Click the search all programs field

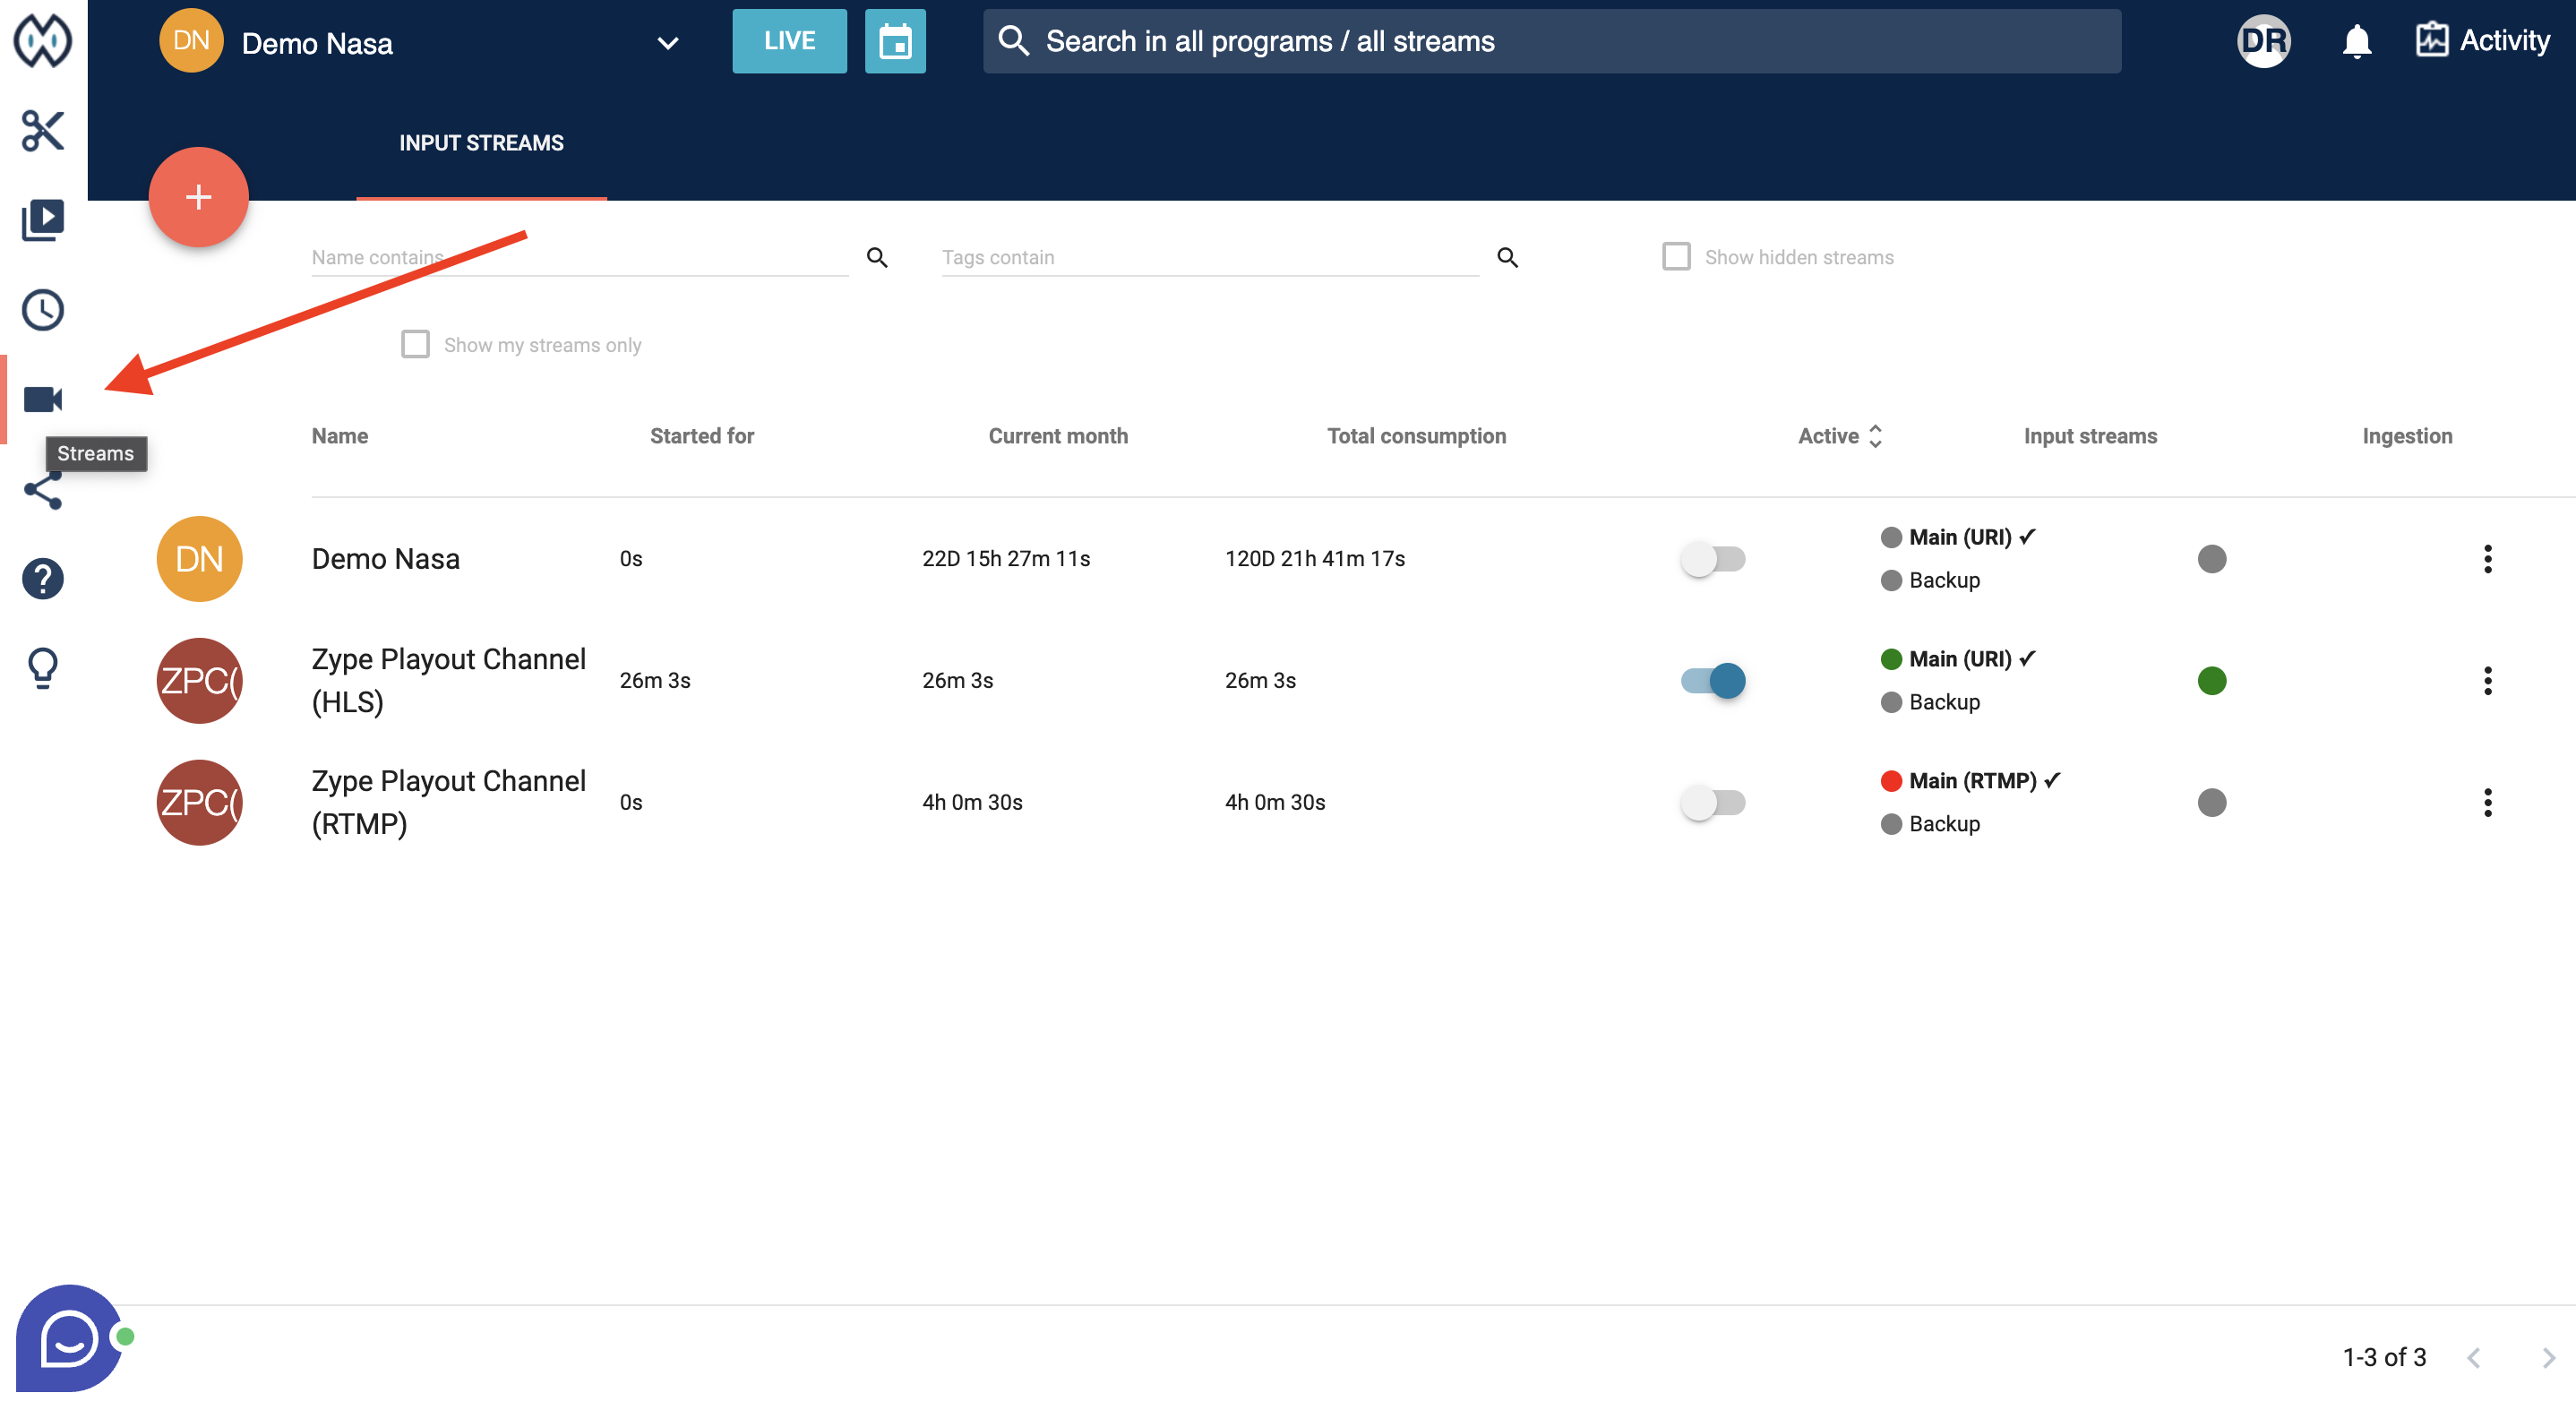(x=1551, y=41)
